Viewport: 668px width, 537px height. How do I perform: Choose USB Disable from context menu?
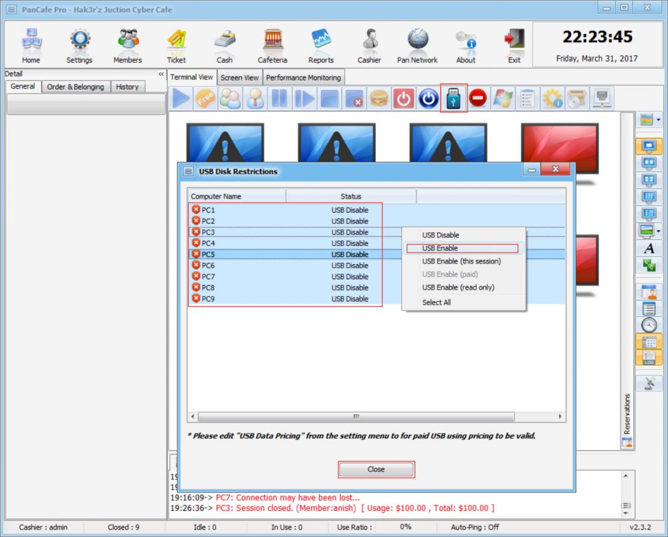464,235
